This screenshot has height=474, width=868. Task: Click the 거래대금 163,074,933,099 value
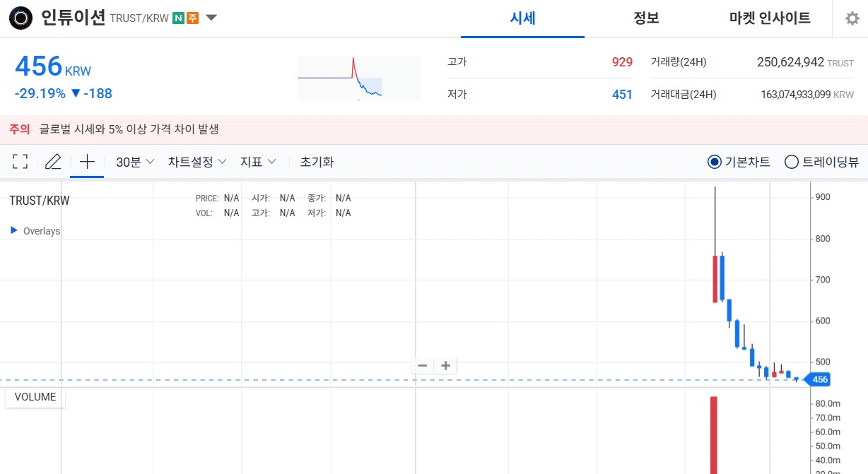point(795,94)
